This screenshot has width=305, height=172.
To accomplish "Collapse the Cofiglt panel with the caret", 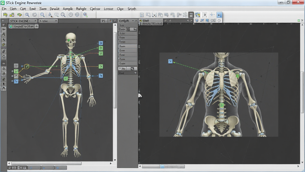I will tap(136, 21).
